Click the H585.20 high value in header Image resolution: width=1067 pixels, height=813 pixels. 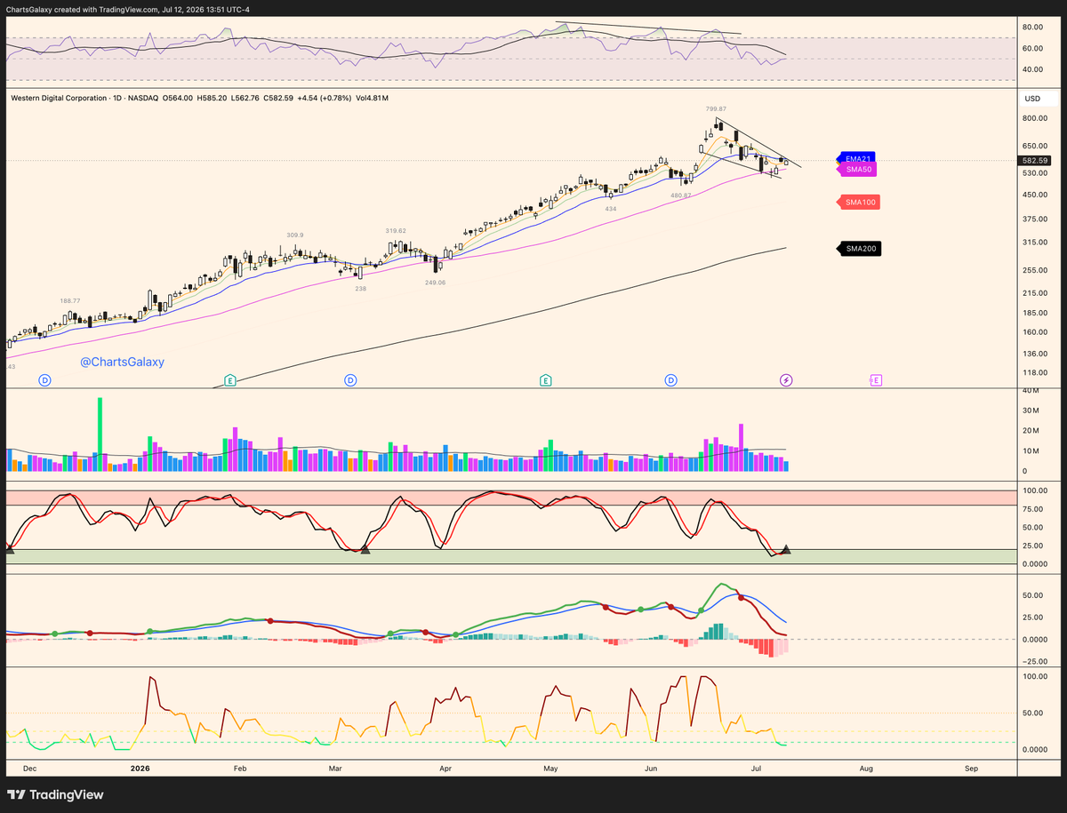pos(210,98)
